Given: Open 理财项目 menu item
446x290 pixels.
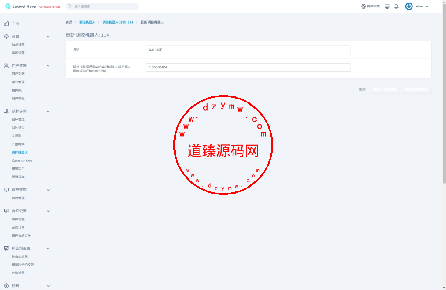Looking at the screenshot, I should pyautogui.click(x=18, y=169).
